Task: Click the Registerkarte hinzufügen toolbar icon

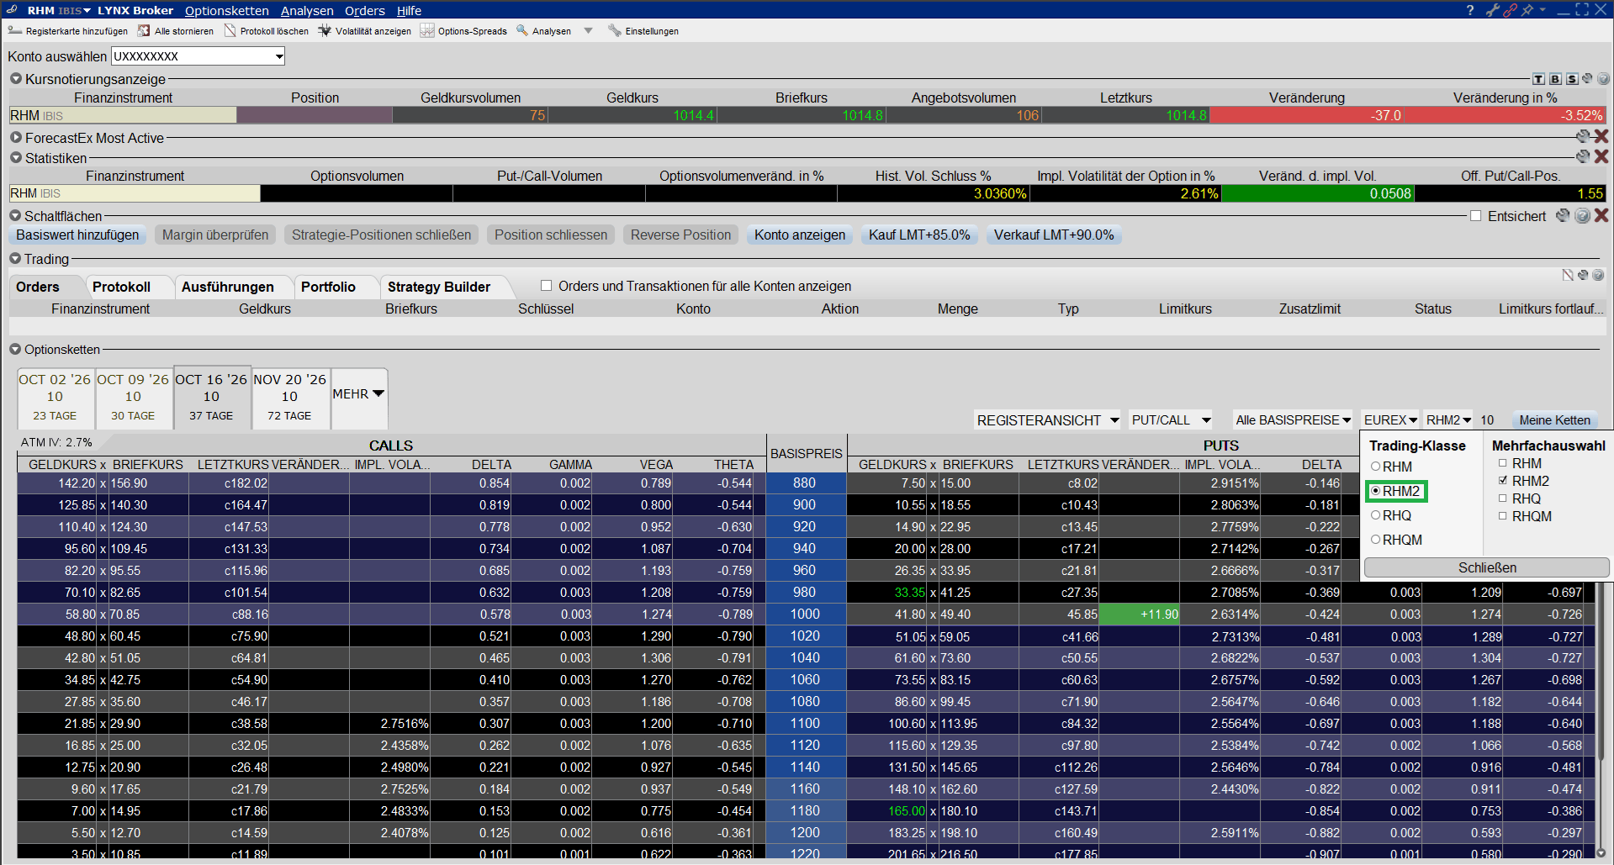Action: click(14, 31)
